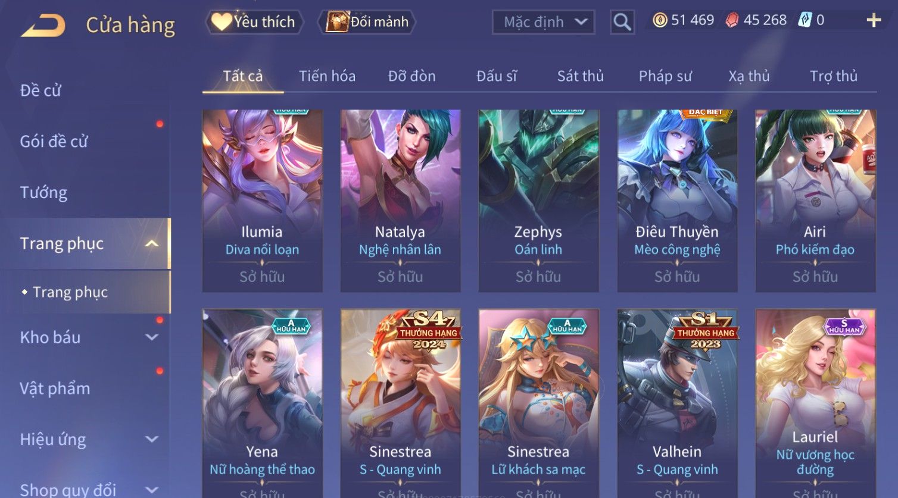Viewport: 898px width, 498px height.
Task: Switch to the Pháp sư tab
Action: pos(665,76)
